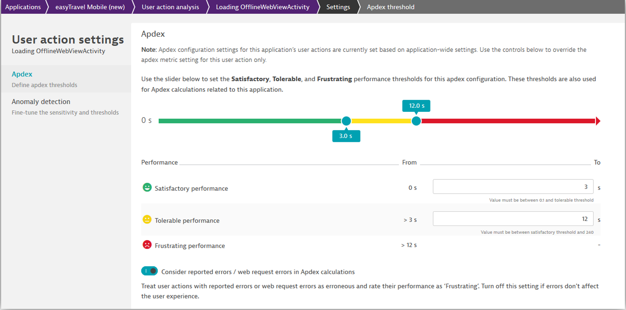This screenshot has height=310, width=626.
Task: Click the red frustrating slider segment
Action: pos(508,121)
